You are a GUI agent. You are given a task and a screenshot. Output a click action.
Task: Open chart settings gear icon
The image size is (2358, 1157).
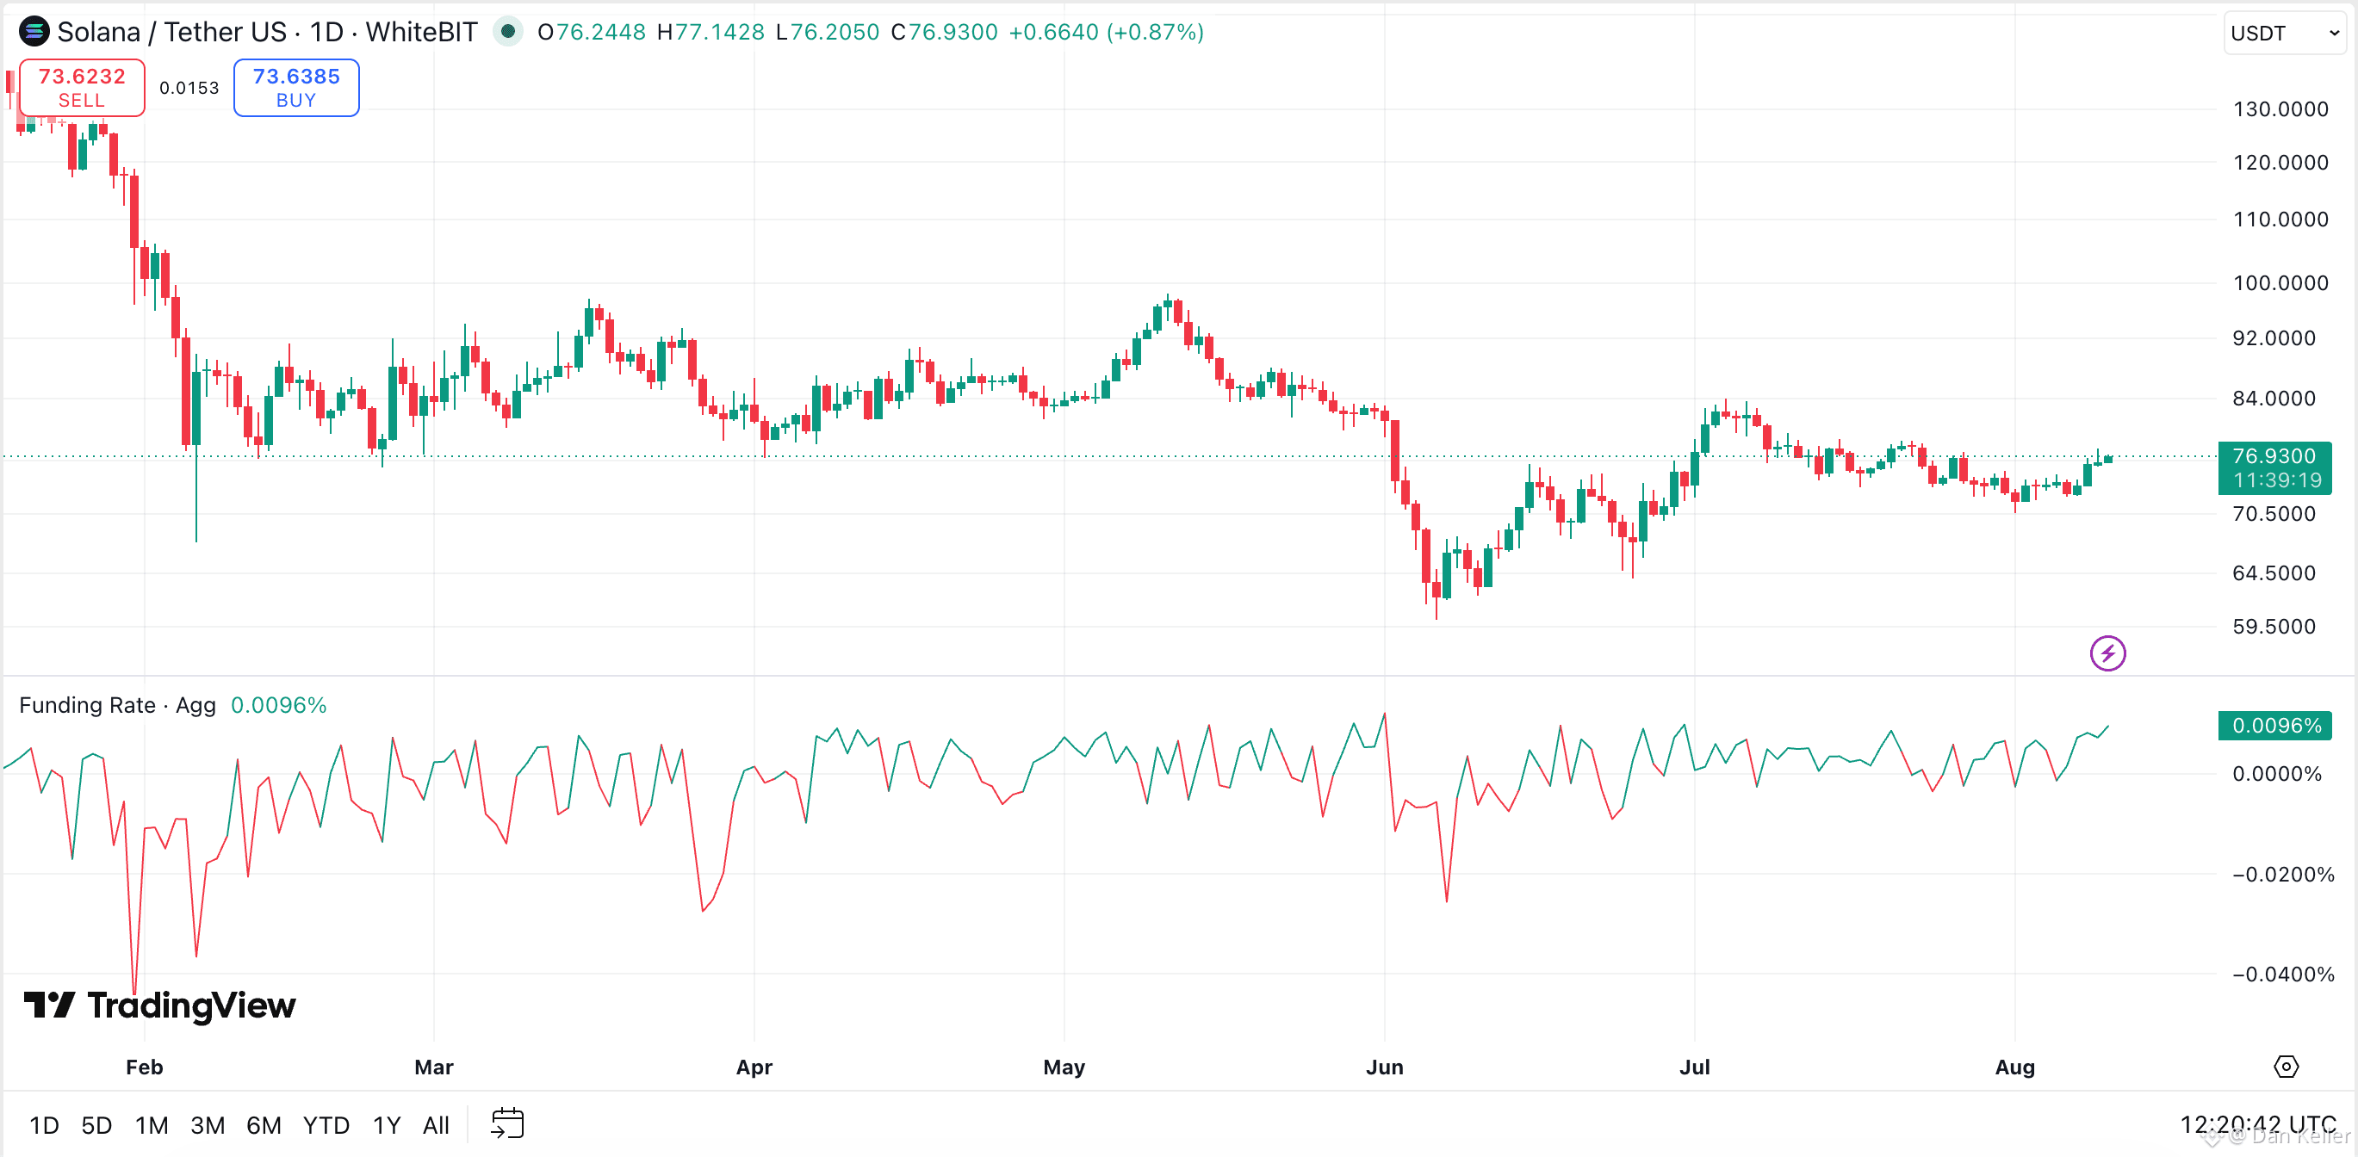coord(2286,1067)
